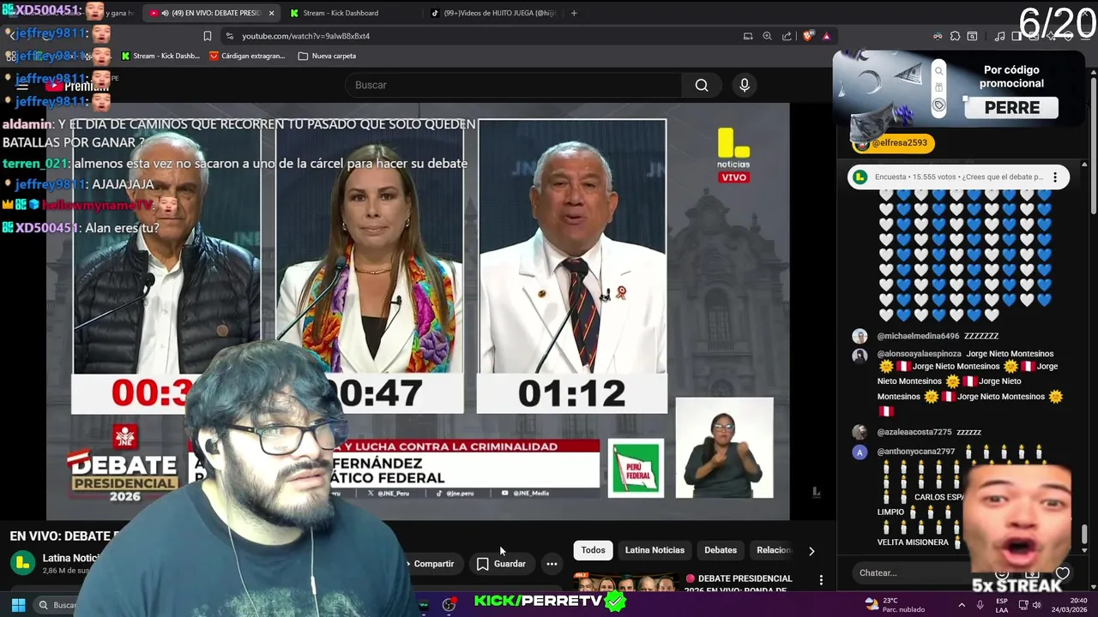
Task: Open the weather widget showing 23°C
Action: [x=896, y=605]
